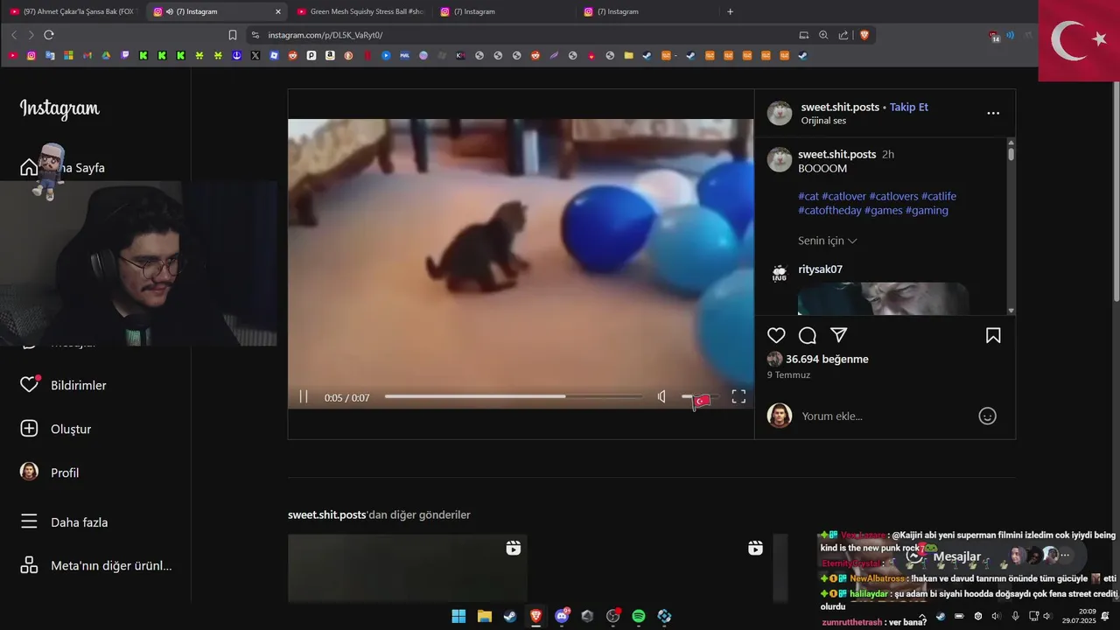The height and width of the screenshot is (630, 1120).
Task: Bookmark this page in the address bar
Action: coord(233,35)
